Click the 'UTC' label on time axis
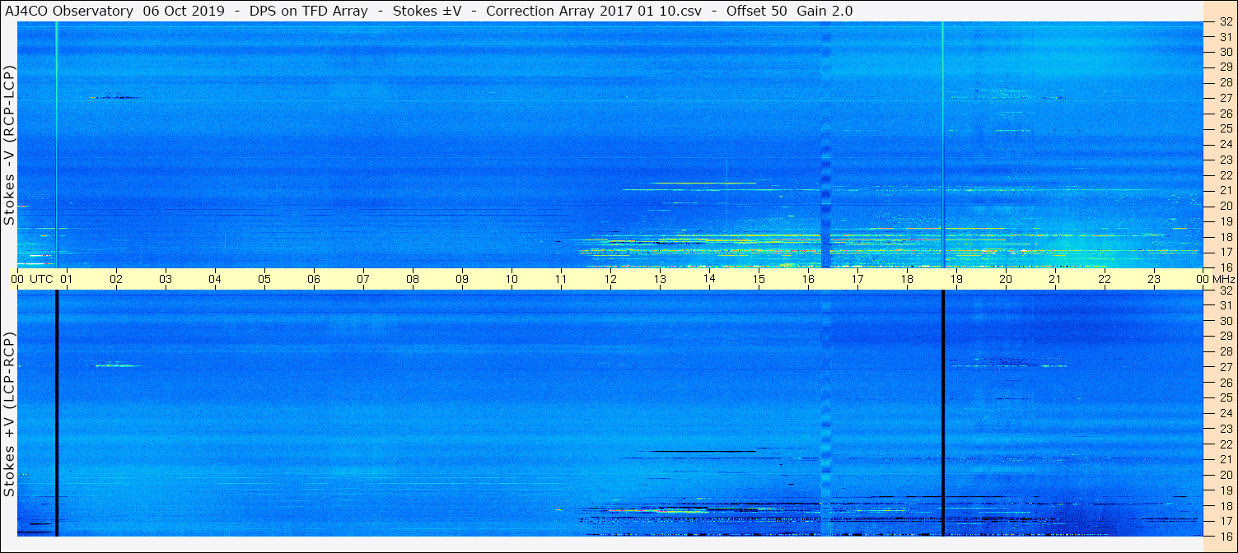The width and height of the screenshot is (1238, 553). point(41,279)
